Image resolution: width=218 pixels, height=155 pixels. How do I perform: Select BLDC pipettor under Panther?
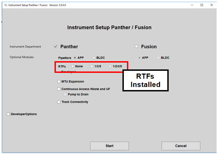(94, 58)
